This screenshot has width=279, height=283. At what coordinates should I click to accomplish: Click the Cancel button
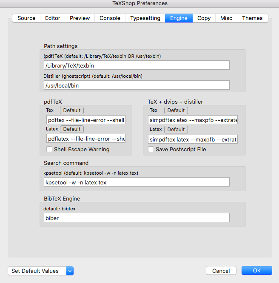[221, 271]
